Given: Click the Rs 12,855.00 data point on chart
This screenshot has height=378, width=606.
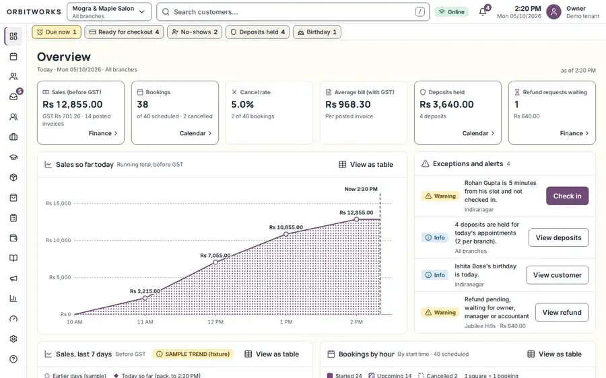Looking at the screenshot, I should click(x=356, y=219).
